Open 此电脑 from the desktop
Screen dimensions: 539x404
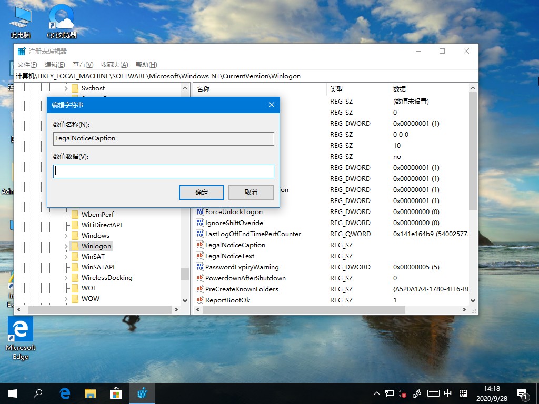click(19, 16)
